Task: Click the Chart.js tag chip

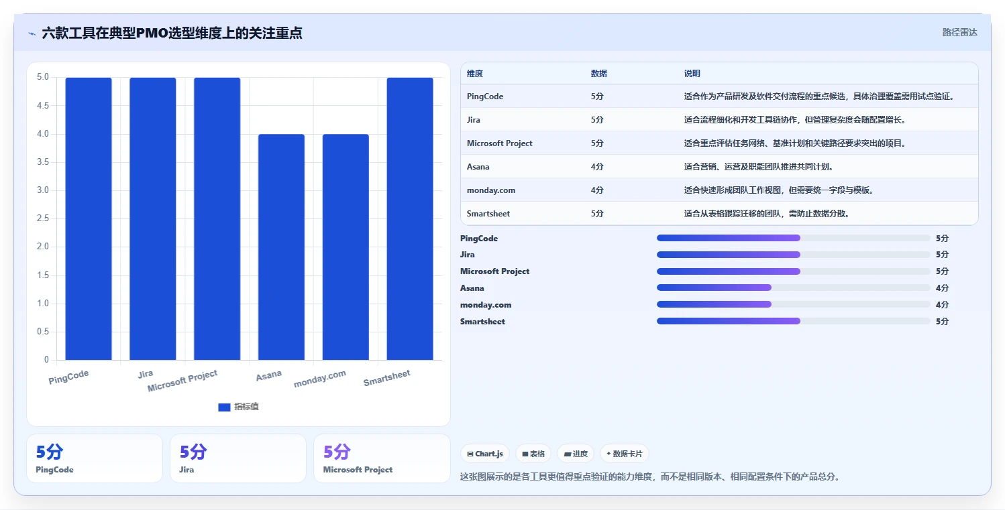Action: [485, 454]
